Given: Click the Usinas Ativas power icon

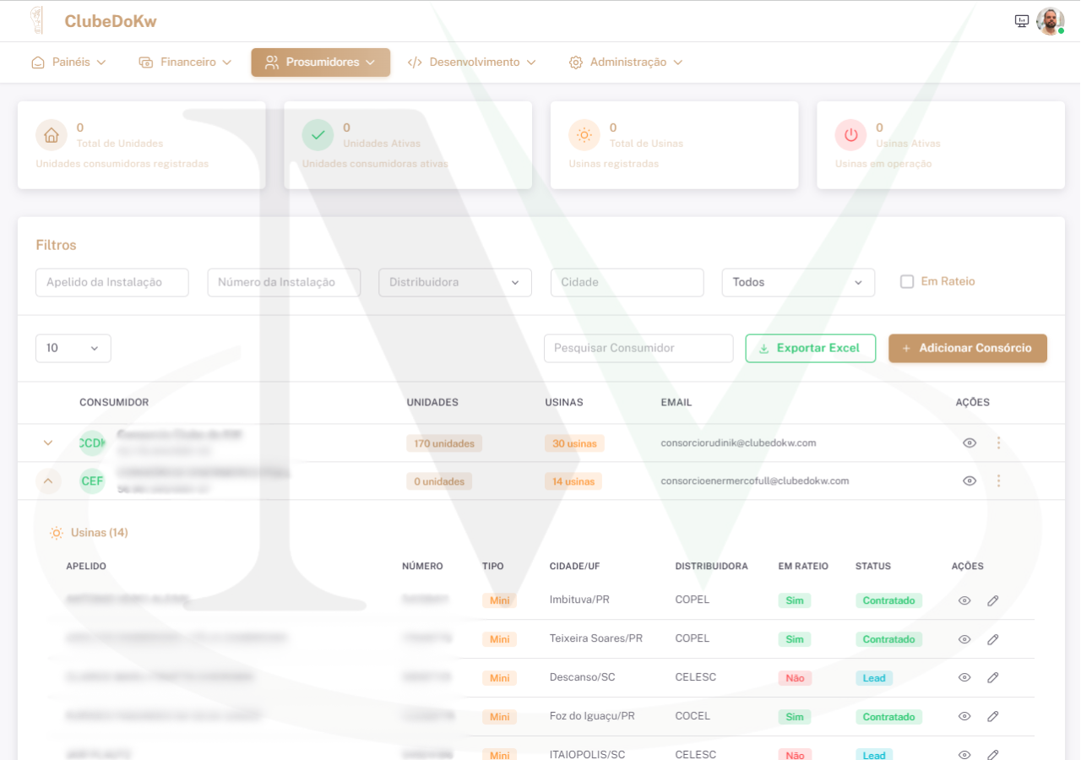Looking at the screenshot, I should [x=850, y=134].
